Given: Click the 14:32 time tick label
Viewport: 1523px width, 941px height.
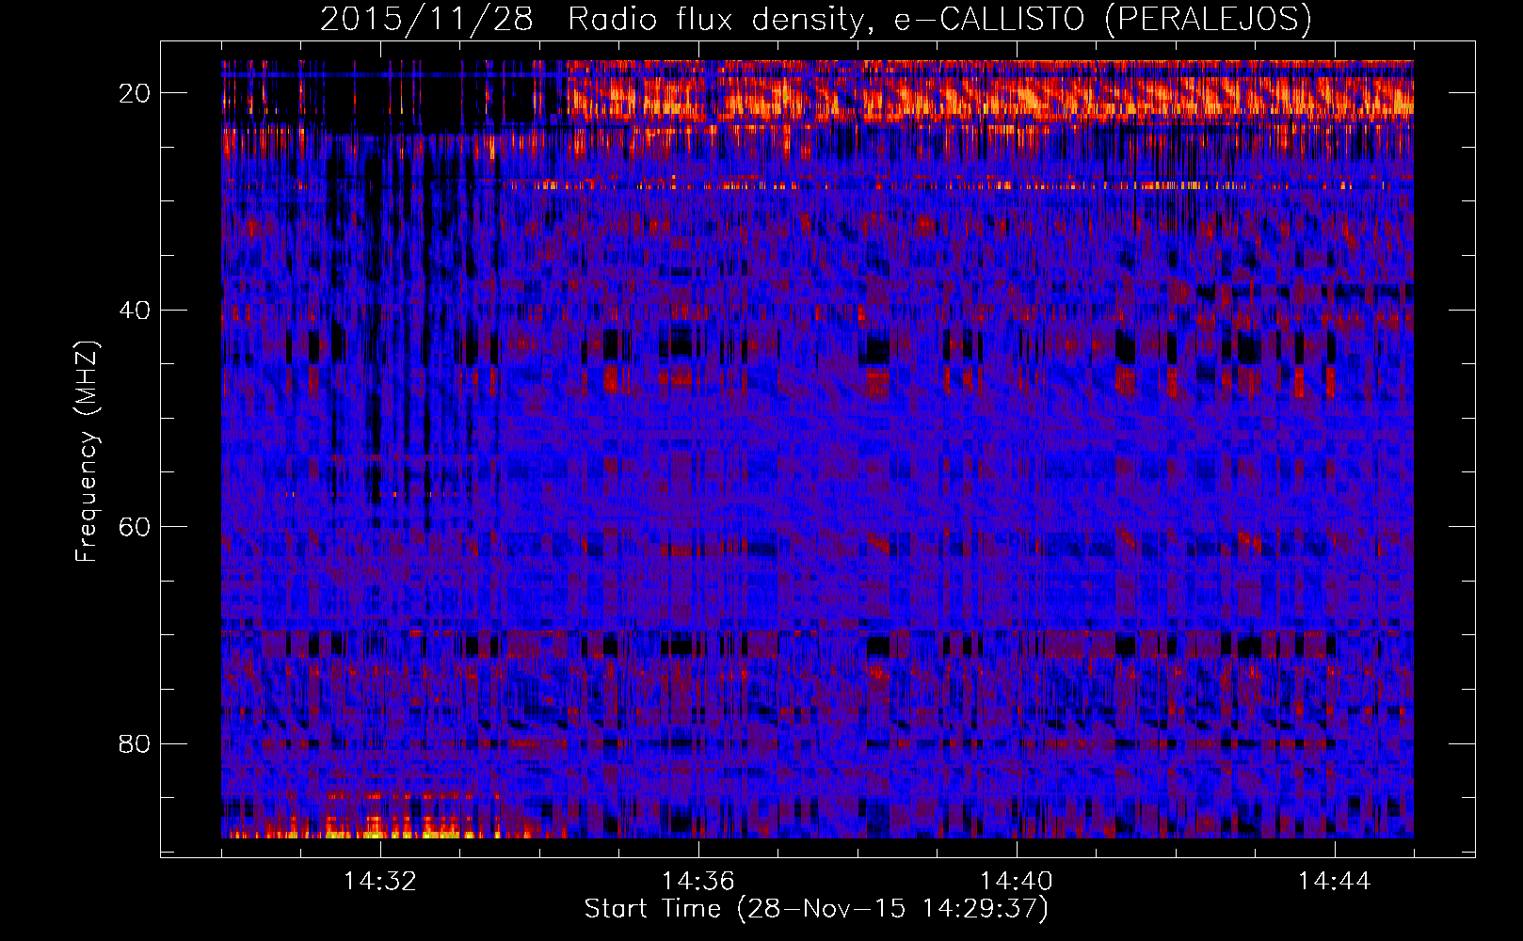Looking at the screenshot, I should [380, 881].
